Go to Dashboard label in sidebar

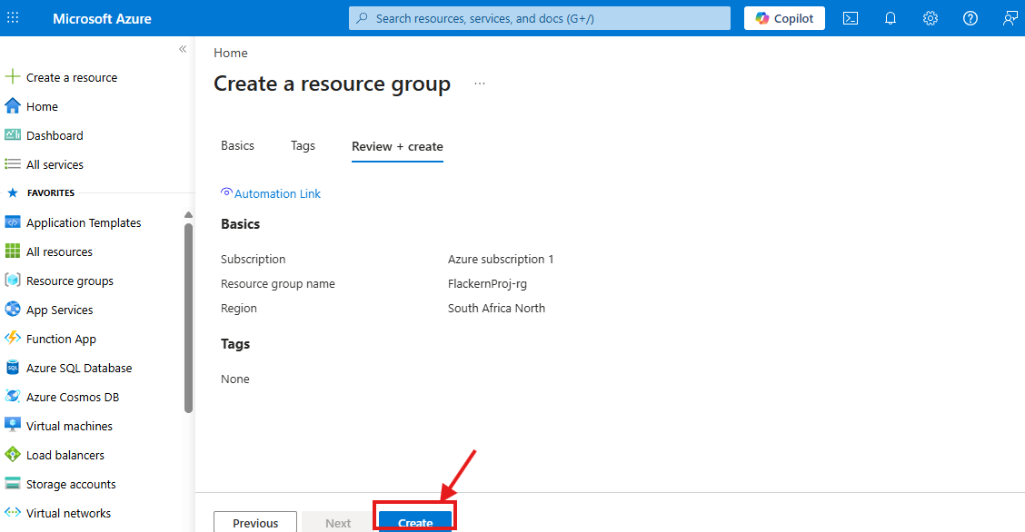(x=55, y=136)
